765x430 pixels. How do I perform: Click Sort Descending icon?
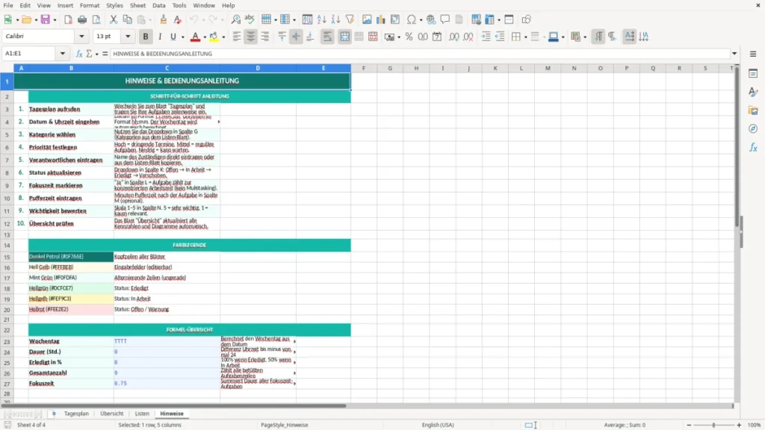335,19
